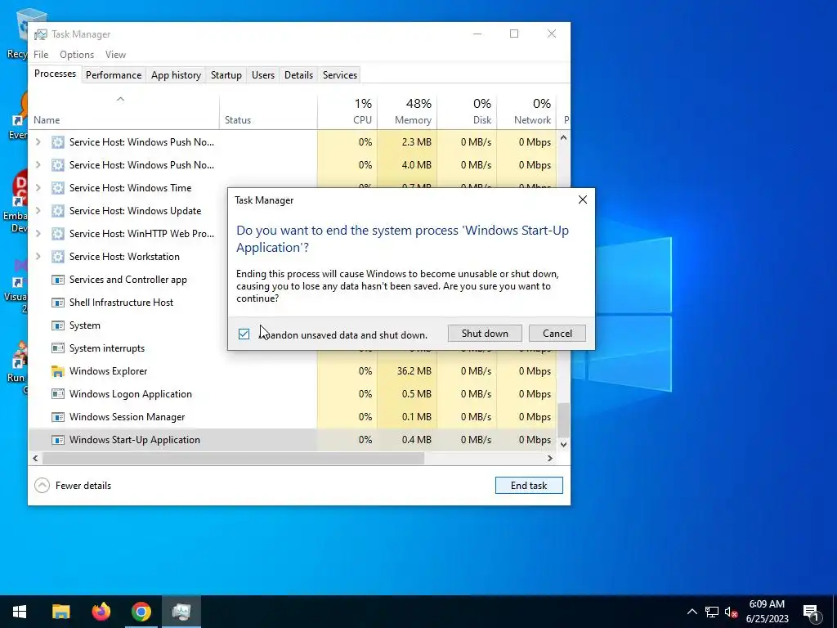Image resolution: width=837 pixels, height=628 pixels.
Task: Click vertical scrollbar down arrow
Action: click(x=563, y=444)
